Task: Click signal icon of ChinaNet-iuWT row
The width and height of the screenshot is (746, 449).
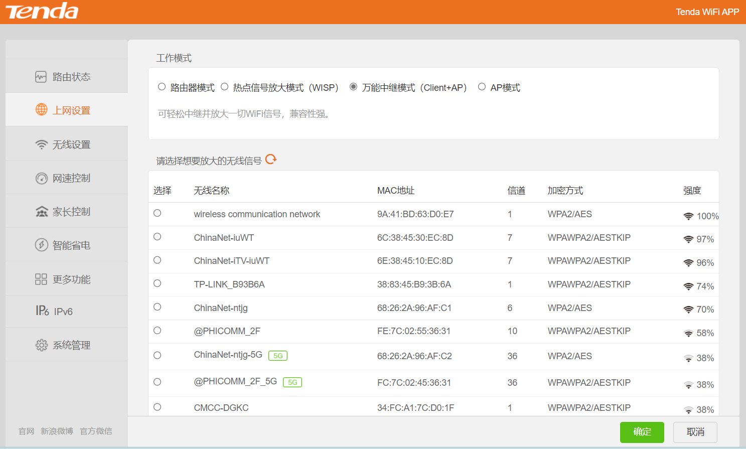Action: tap(688, 239)
